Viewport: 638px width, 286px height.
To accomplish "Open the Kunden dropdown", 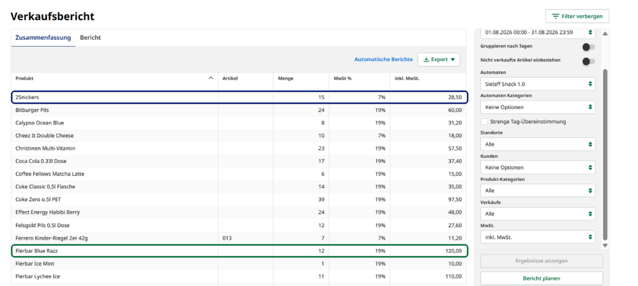I will click(x=538, y=168).
